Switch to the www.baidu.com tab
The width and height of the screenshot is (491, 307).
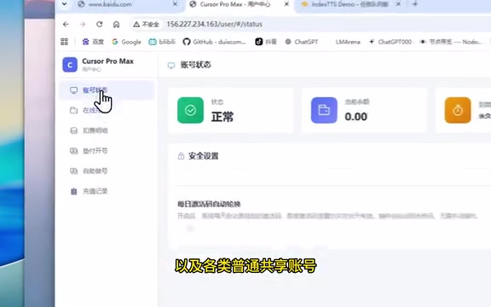pyautogui.click(x=127, y=4)
